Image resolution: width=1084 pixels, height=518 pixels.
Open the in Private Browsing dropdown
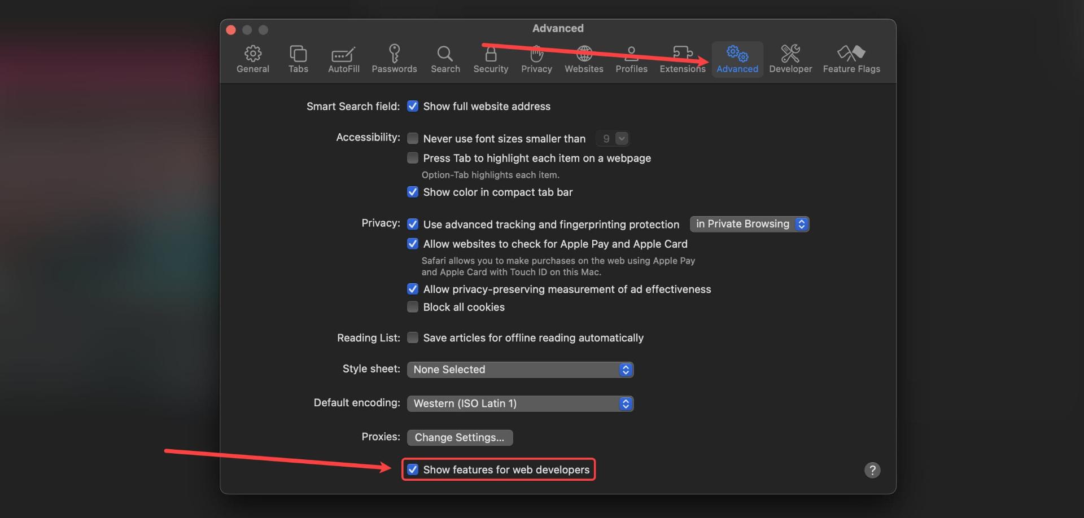point(749,224)
